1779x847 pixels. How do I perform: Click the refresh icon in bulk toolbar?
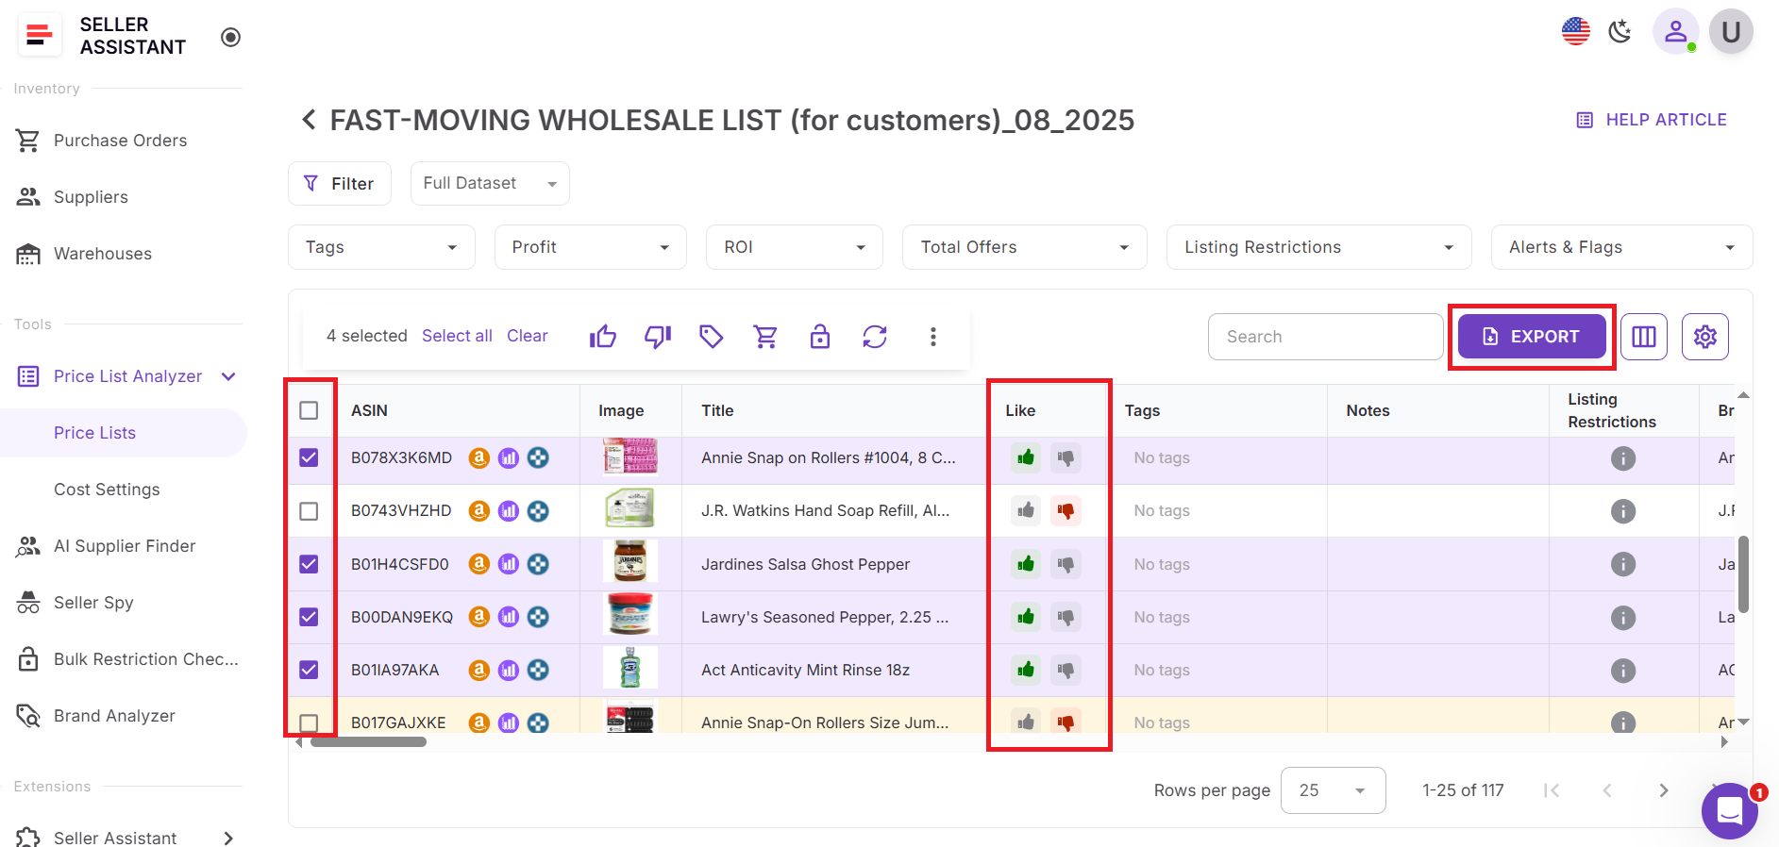pyautogui.click(x=874, y=337)
